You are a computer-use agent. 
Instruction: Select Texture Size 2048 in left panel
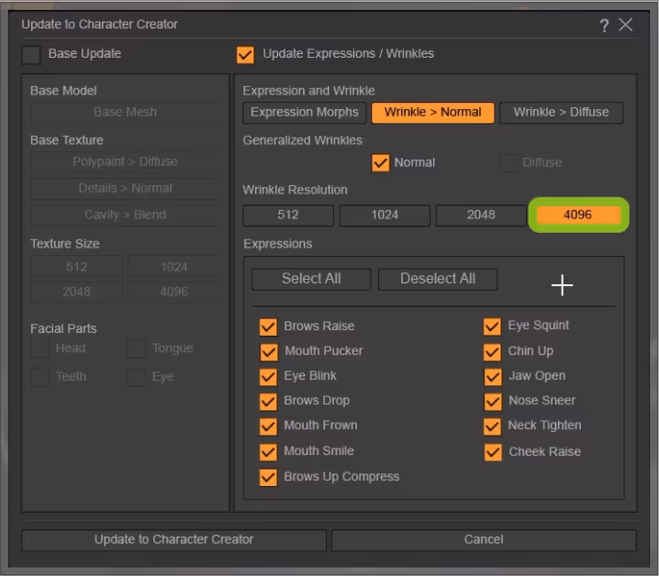click(x=76, y=292)
